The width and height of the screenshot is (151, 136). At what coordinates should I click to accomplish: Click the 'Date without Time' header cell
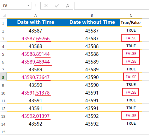(92, 22)
